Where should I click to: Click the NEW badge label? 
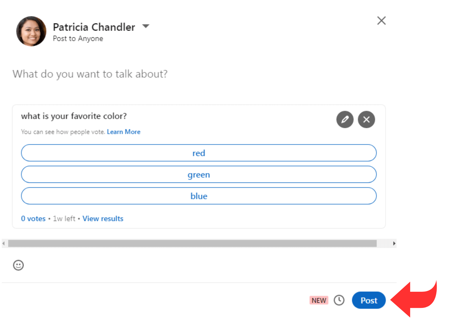click(318, 300)
